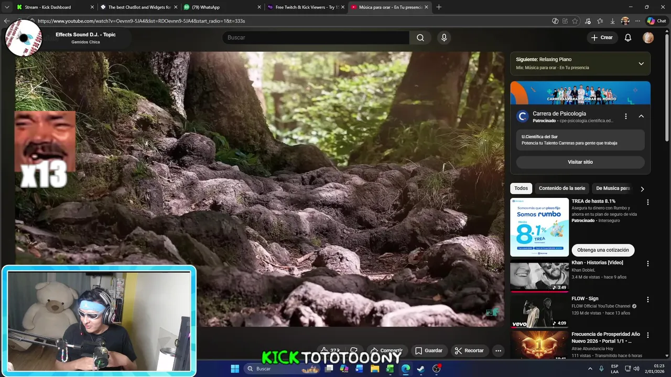Show hidden system tray icons chevron
Viewport: 671px width, 377px height.
click(590, 369)
